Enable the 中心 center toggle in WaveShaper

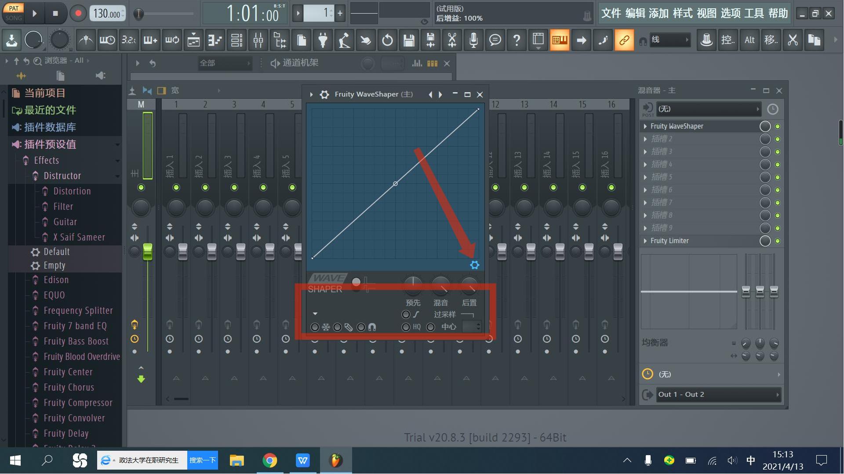431,327
